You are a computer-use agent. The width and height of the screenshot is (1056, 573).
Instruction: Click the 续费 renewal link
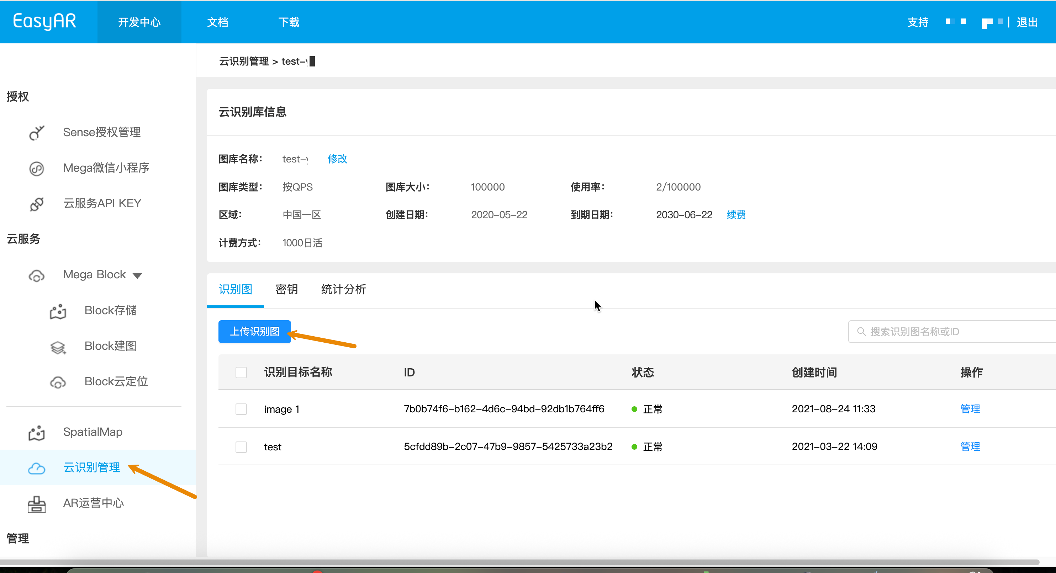click(736, 215)
